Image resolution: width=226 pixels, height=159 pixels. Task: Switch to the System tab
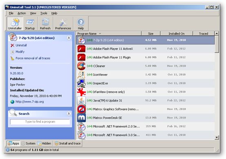pos(28,144)
